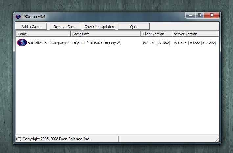Sort by the Game Path column header

[105, 34]
